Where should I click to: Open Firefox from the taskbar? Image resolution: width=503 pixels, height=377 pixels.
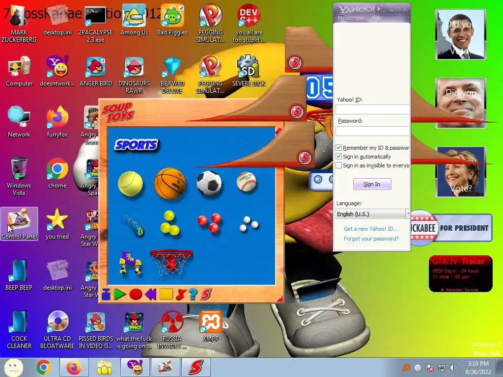(x=74, y=367)
